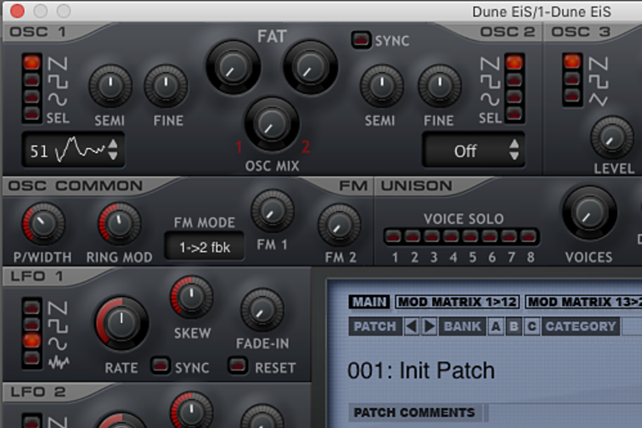Go to next patch arrow
The width and height of the screenshot is (642, 428).
pos(429,326)
